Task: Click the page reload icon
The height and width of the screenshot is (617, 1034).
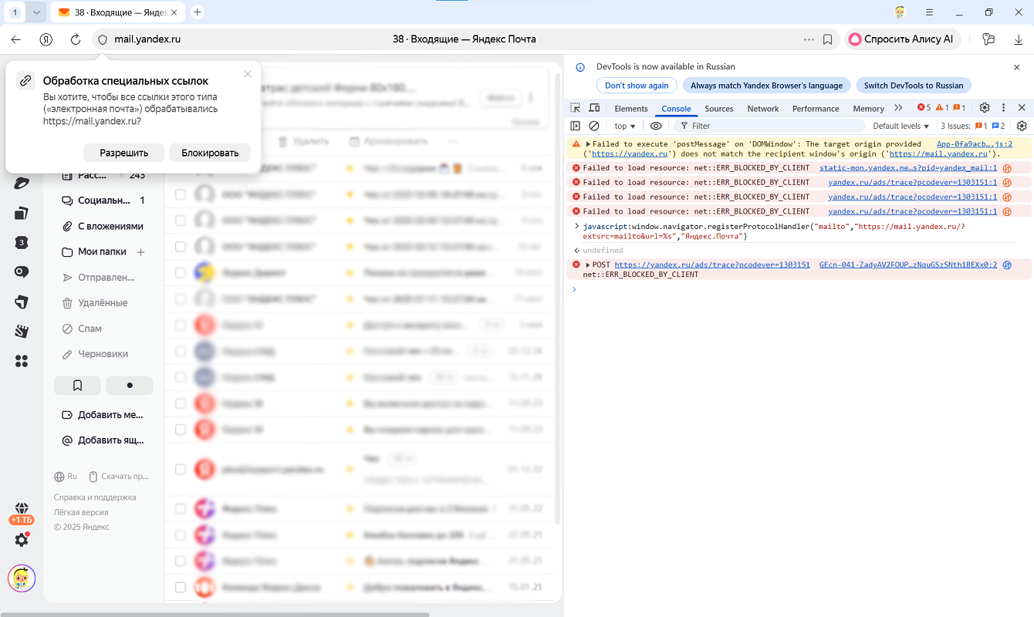Action: [76, 39]
